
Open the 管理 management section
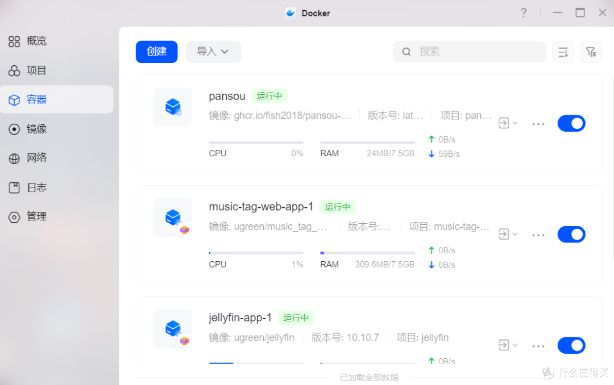coord(57,216)
